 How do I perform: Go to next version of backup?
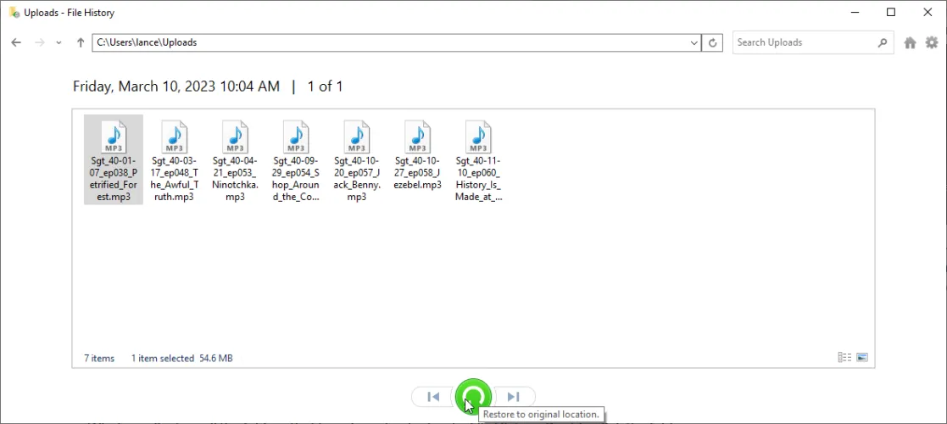tap(514, 396)
